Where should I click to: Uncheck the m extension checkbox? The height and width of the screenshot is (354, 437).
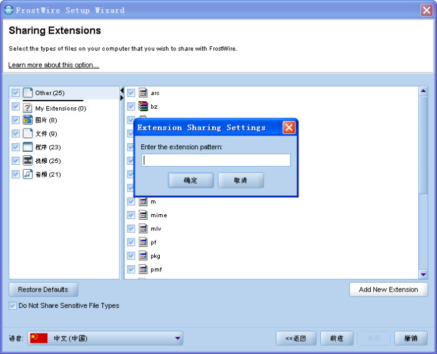tap(131, 201)
